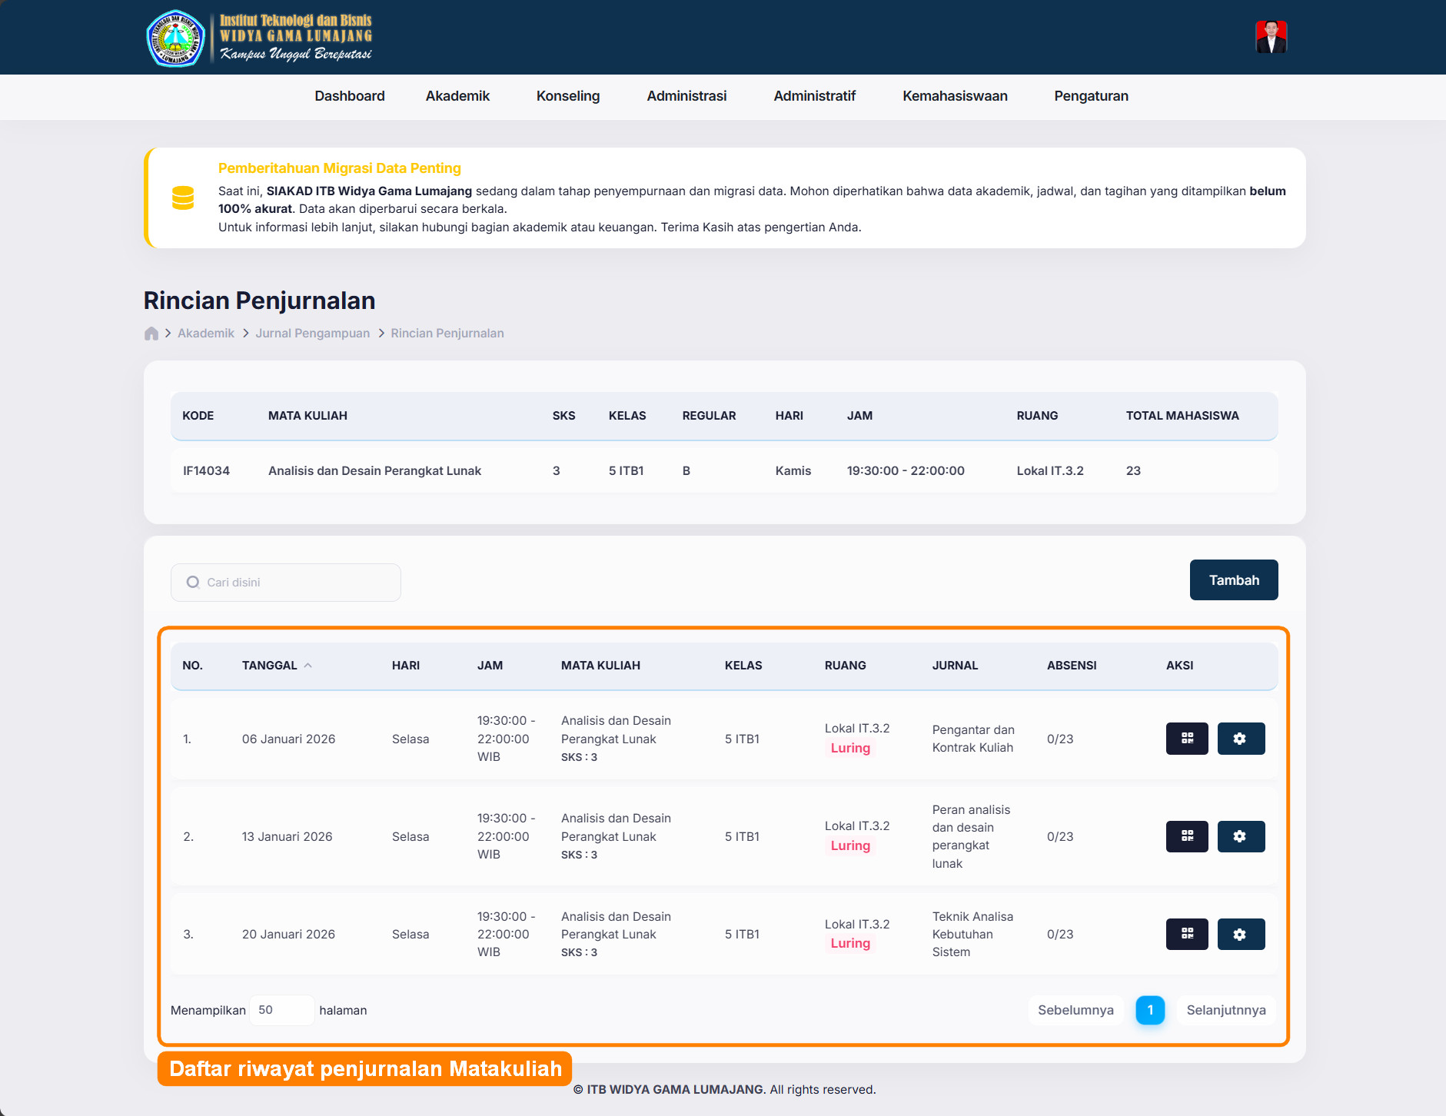Open the Kemahasiswaan menu
The width and height of the screenshot is (1446, 1116).
click(x=955, y=96)
